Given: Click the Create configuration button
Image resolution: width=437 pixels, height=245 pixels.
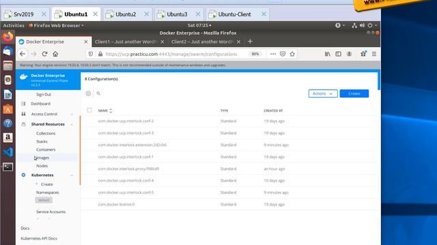Looking at the screenshot, I should click(x=354, y=94).
